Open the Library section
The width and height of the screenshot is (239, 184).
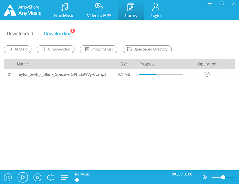coord(131,10)
